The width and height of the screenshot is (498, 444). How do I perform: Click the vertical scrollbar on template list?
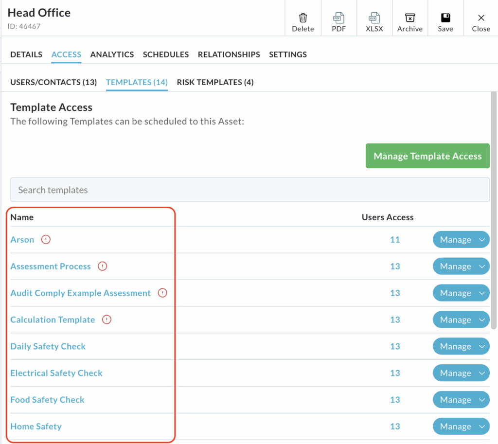[494, 209]
